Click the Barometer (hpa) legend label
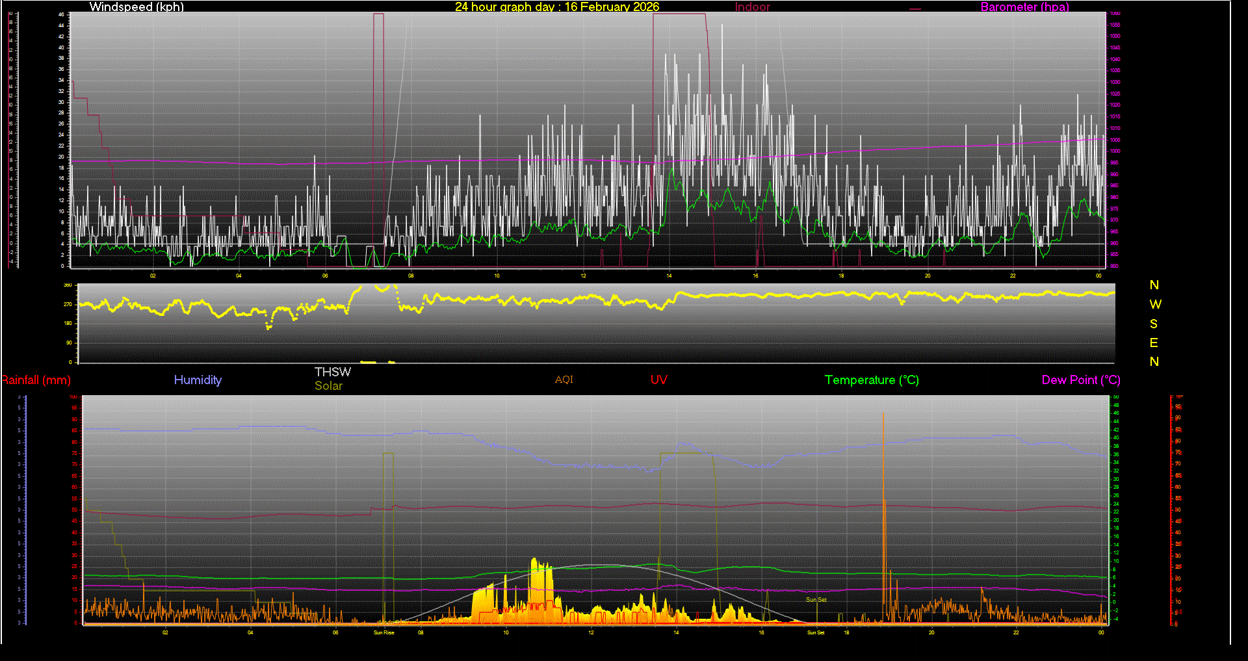The image size is (1248, 661). tap(1024, 6)
